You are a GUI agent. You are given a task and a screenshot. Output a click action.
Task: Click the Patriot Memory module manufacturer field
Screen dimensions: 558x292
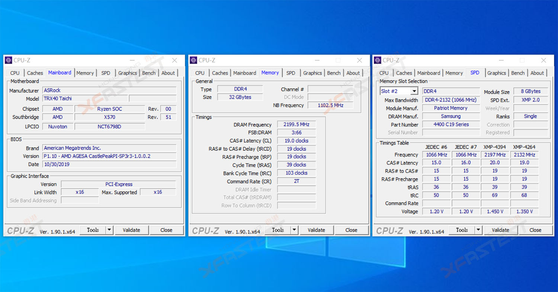pos(451,108)
